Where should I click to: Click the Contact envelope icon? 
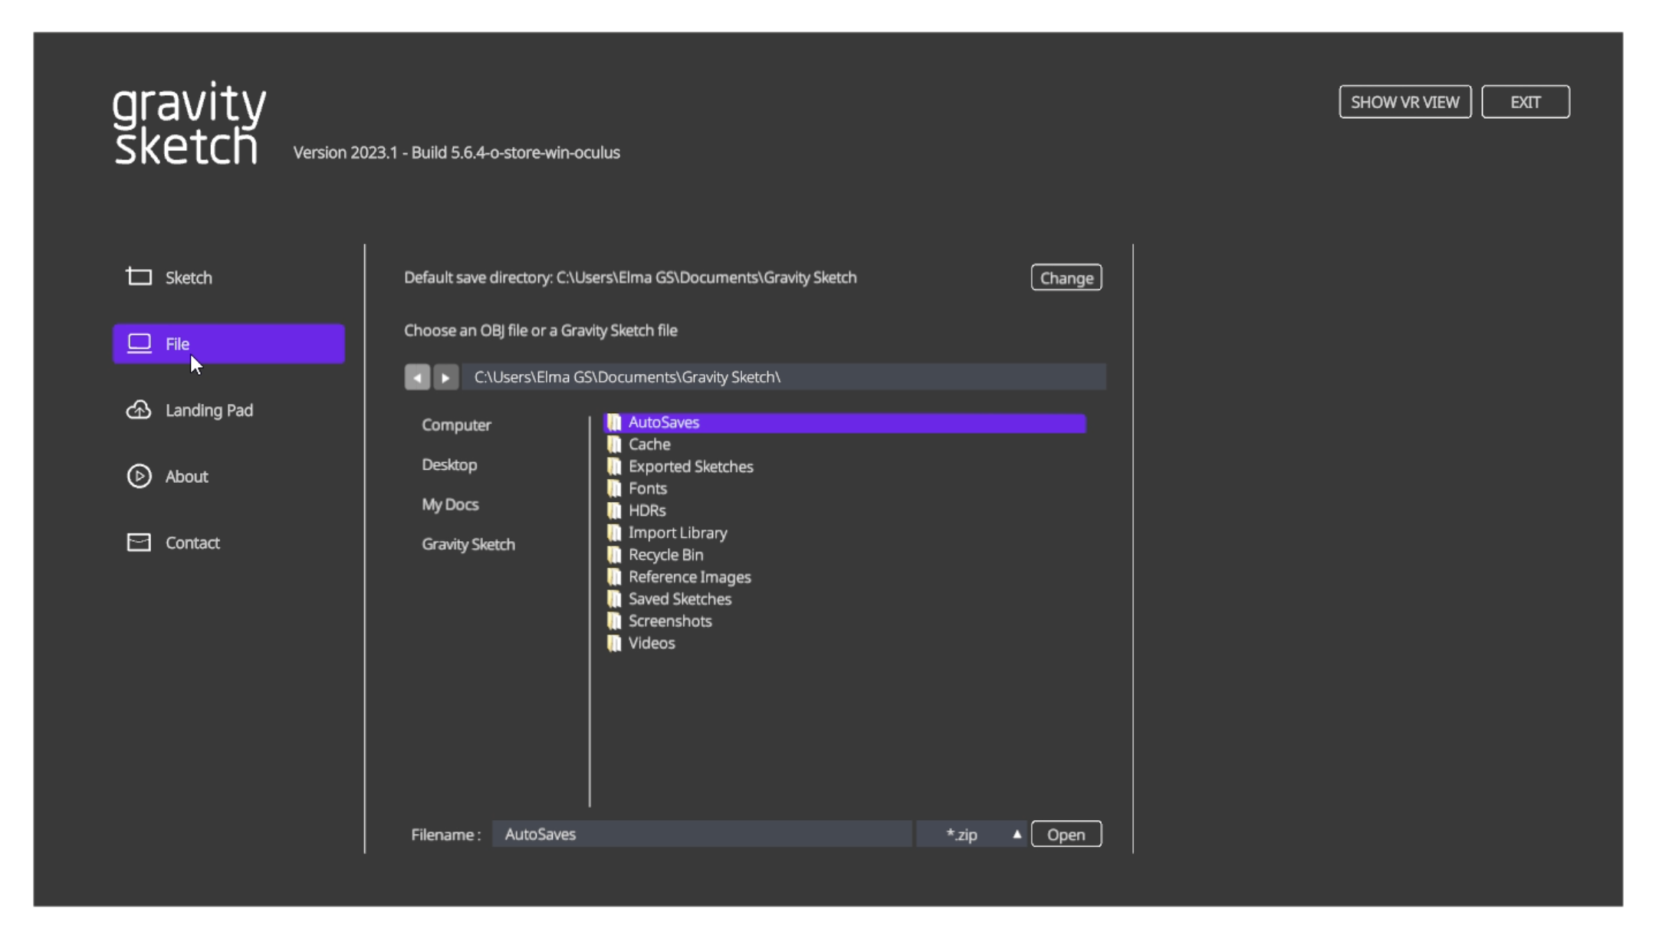[139, 543]
